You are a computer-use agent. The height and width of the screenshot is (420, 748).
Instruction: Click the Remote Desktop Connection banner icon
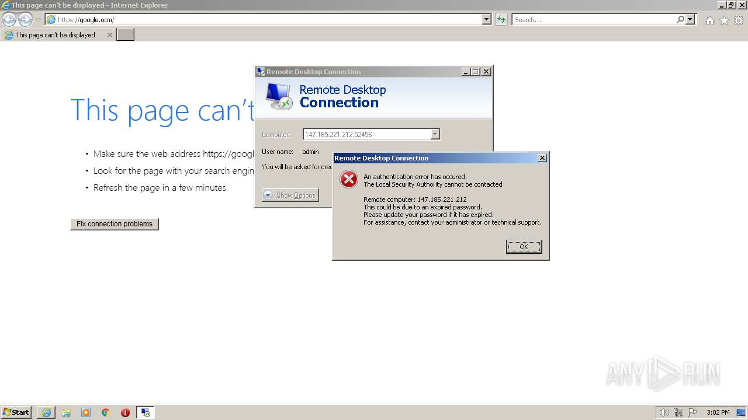coord(278,96)
